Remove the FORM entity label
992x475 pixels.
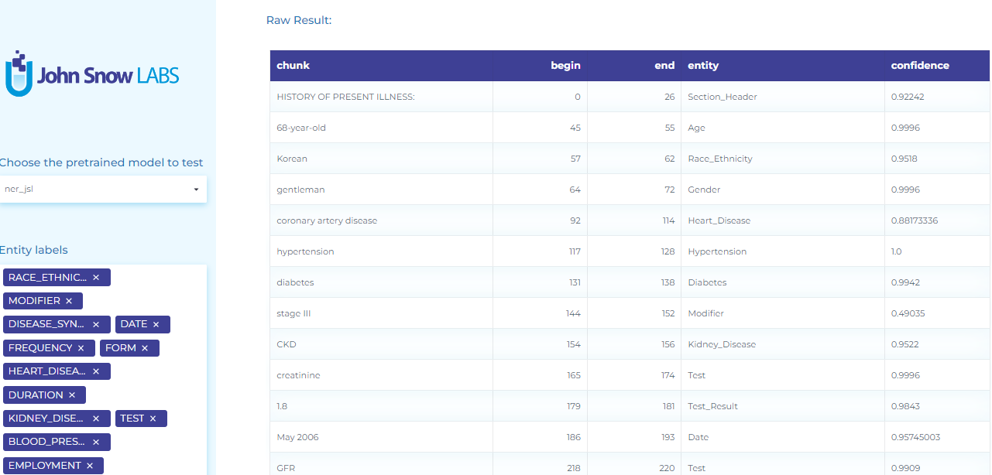145,348
